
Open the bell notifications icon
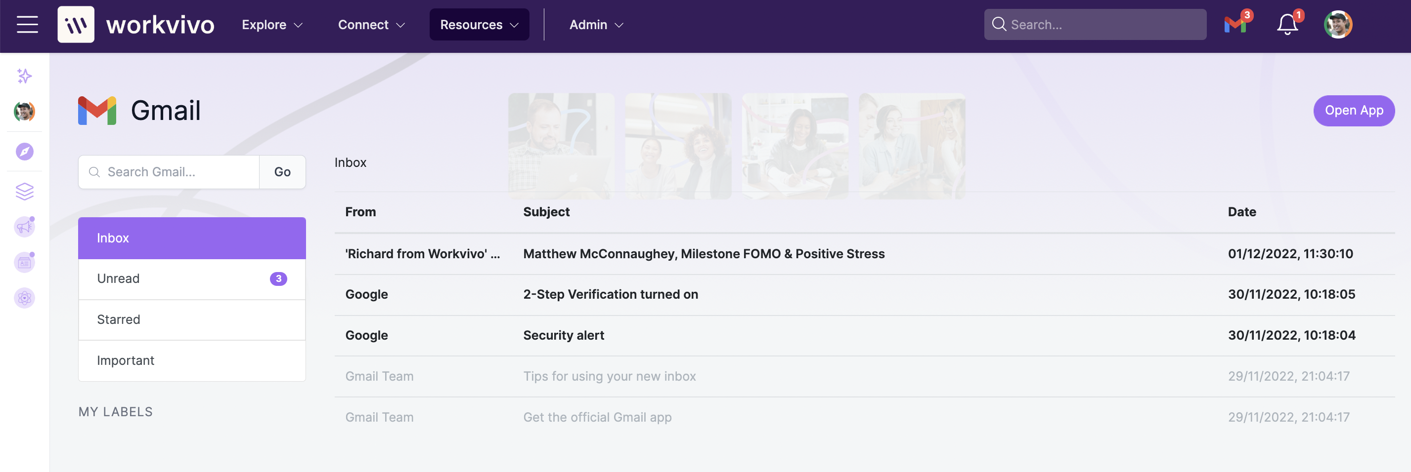[x=1288, y=25]
